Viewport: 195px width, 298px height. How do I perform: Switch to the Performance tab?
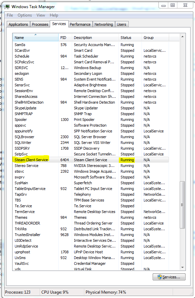click(80, 24)
